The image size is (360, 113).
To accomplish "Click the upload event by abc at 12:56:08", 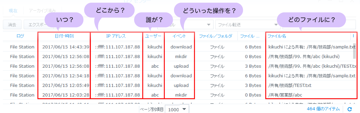I will point(181,66).
